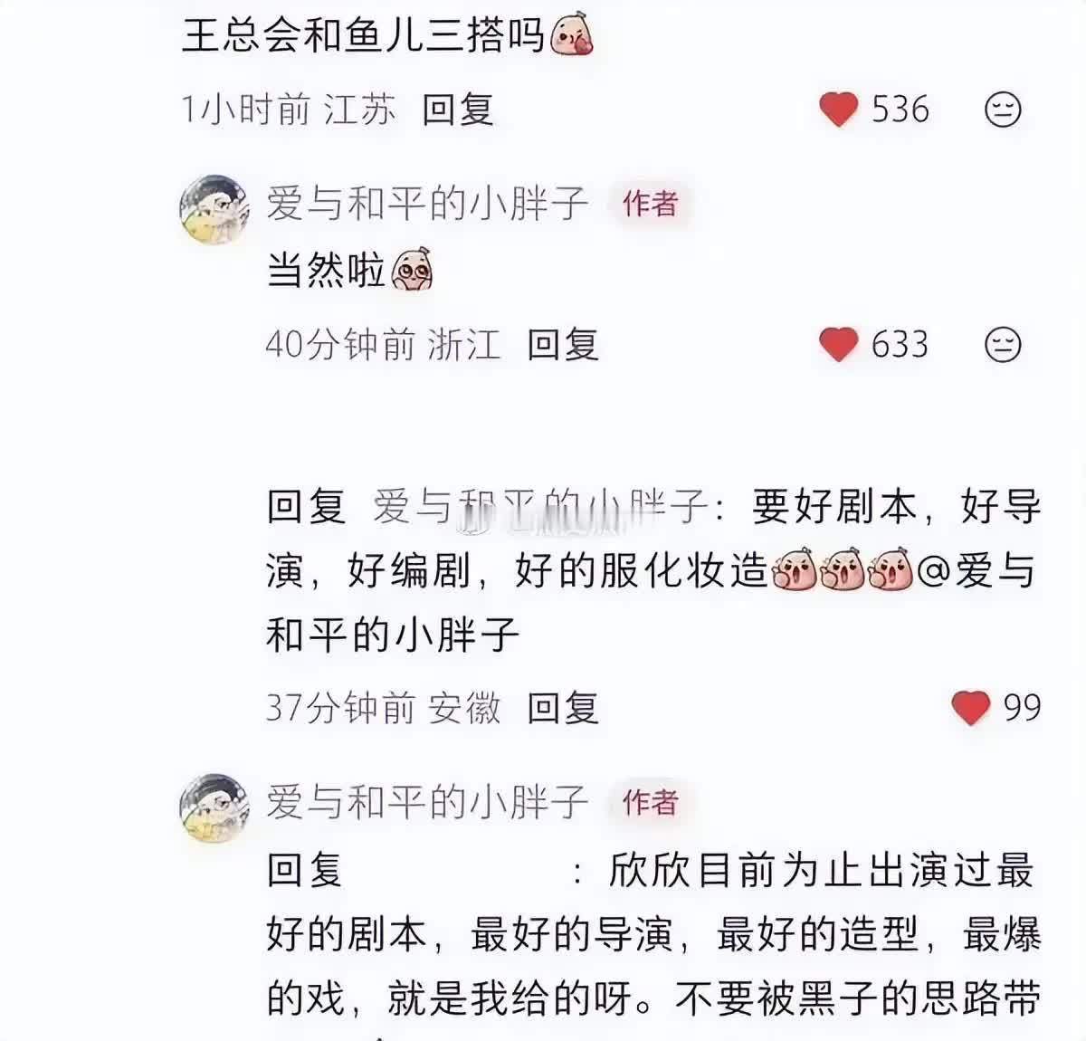
Task: Open second 爱与和平的小胖子 username above 欣欣 reply
Action: (x=427, y=801)
